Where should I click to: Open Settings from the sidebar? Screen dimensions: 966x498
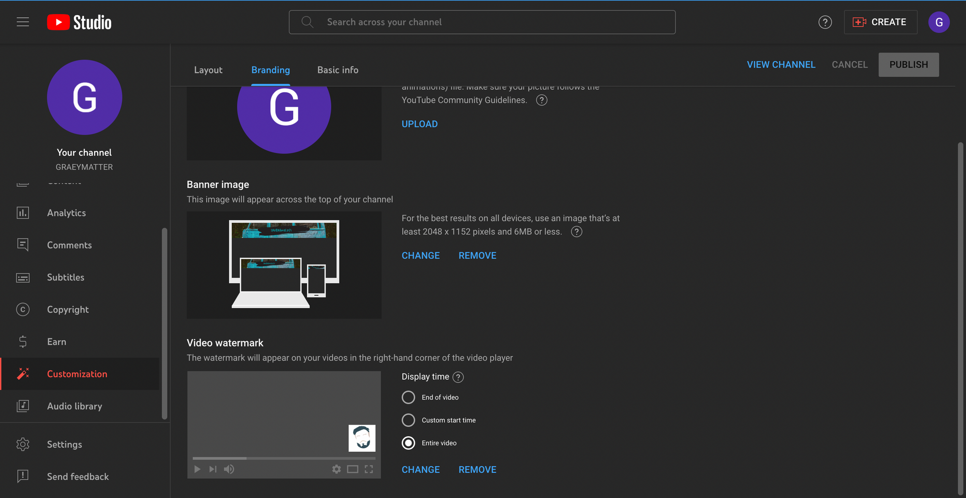[x=64, y=444]
